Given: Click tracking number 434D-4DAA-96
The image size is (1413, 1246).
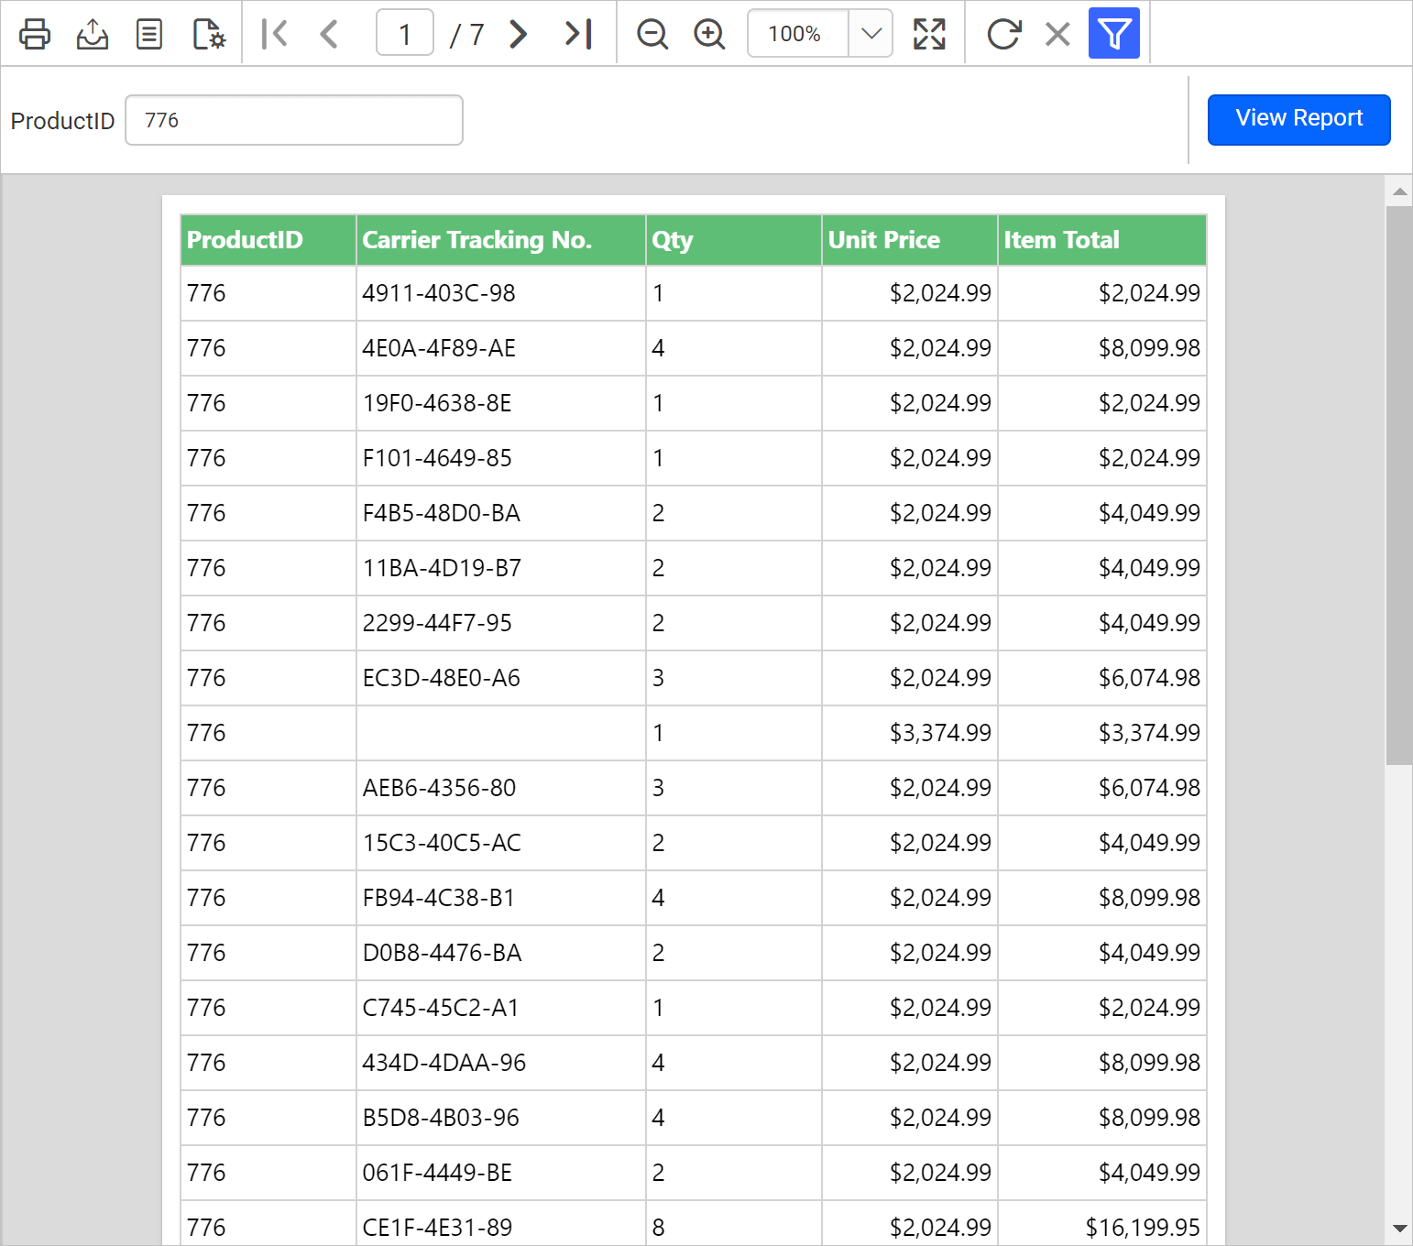Looking at the screenshot, I should [444, 1063].
